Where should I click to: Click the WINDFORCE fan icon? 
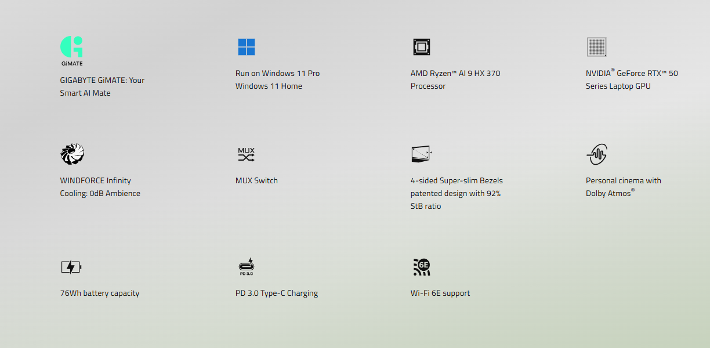(x=73, y=154)
